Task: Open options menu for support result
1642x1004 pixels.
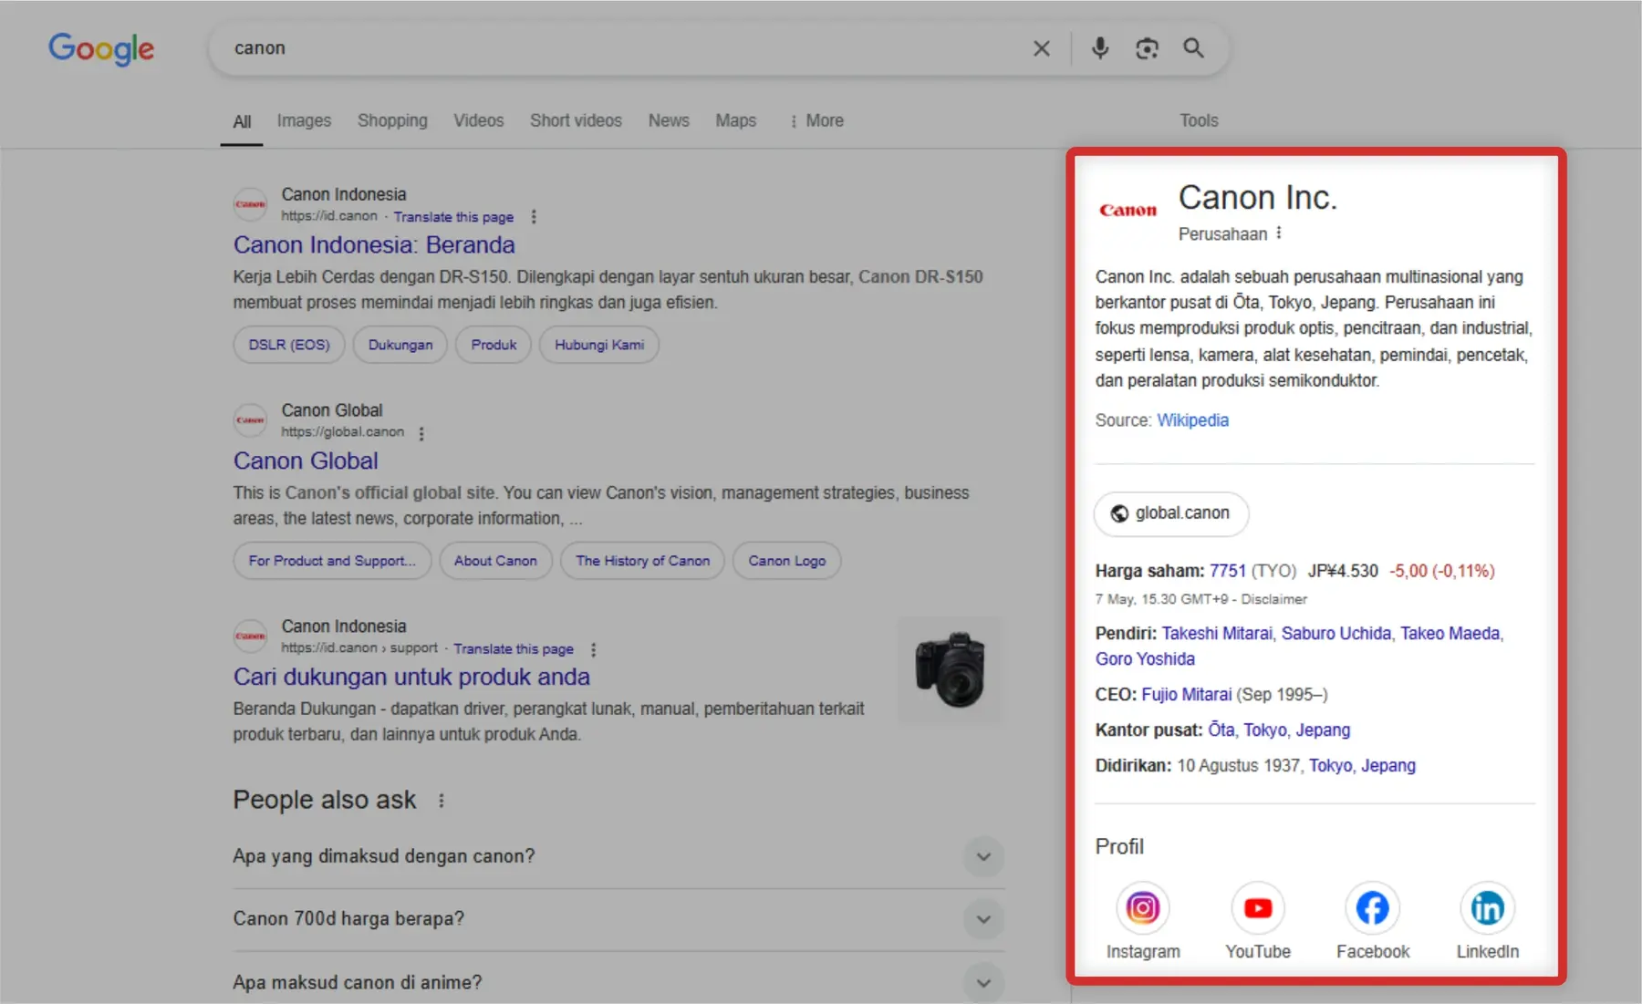Action: pyautogui.click(x=594, y=649)
